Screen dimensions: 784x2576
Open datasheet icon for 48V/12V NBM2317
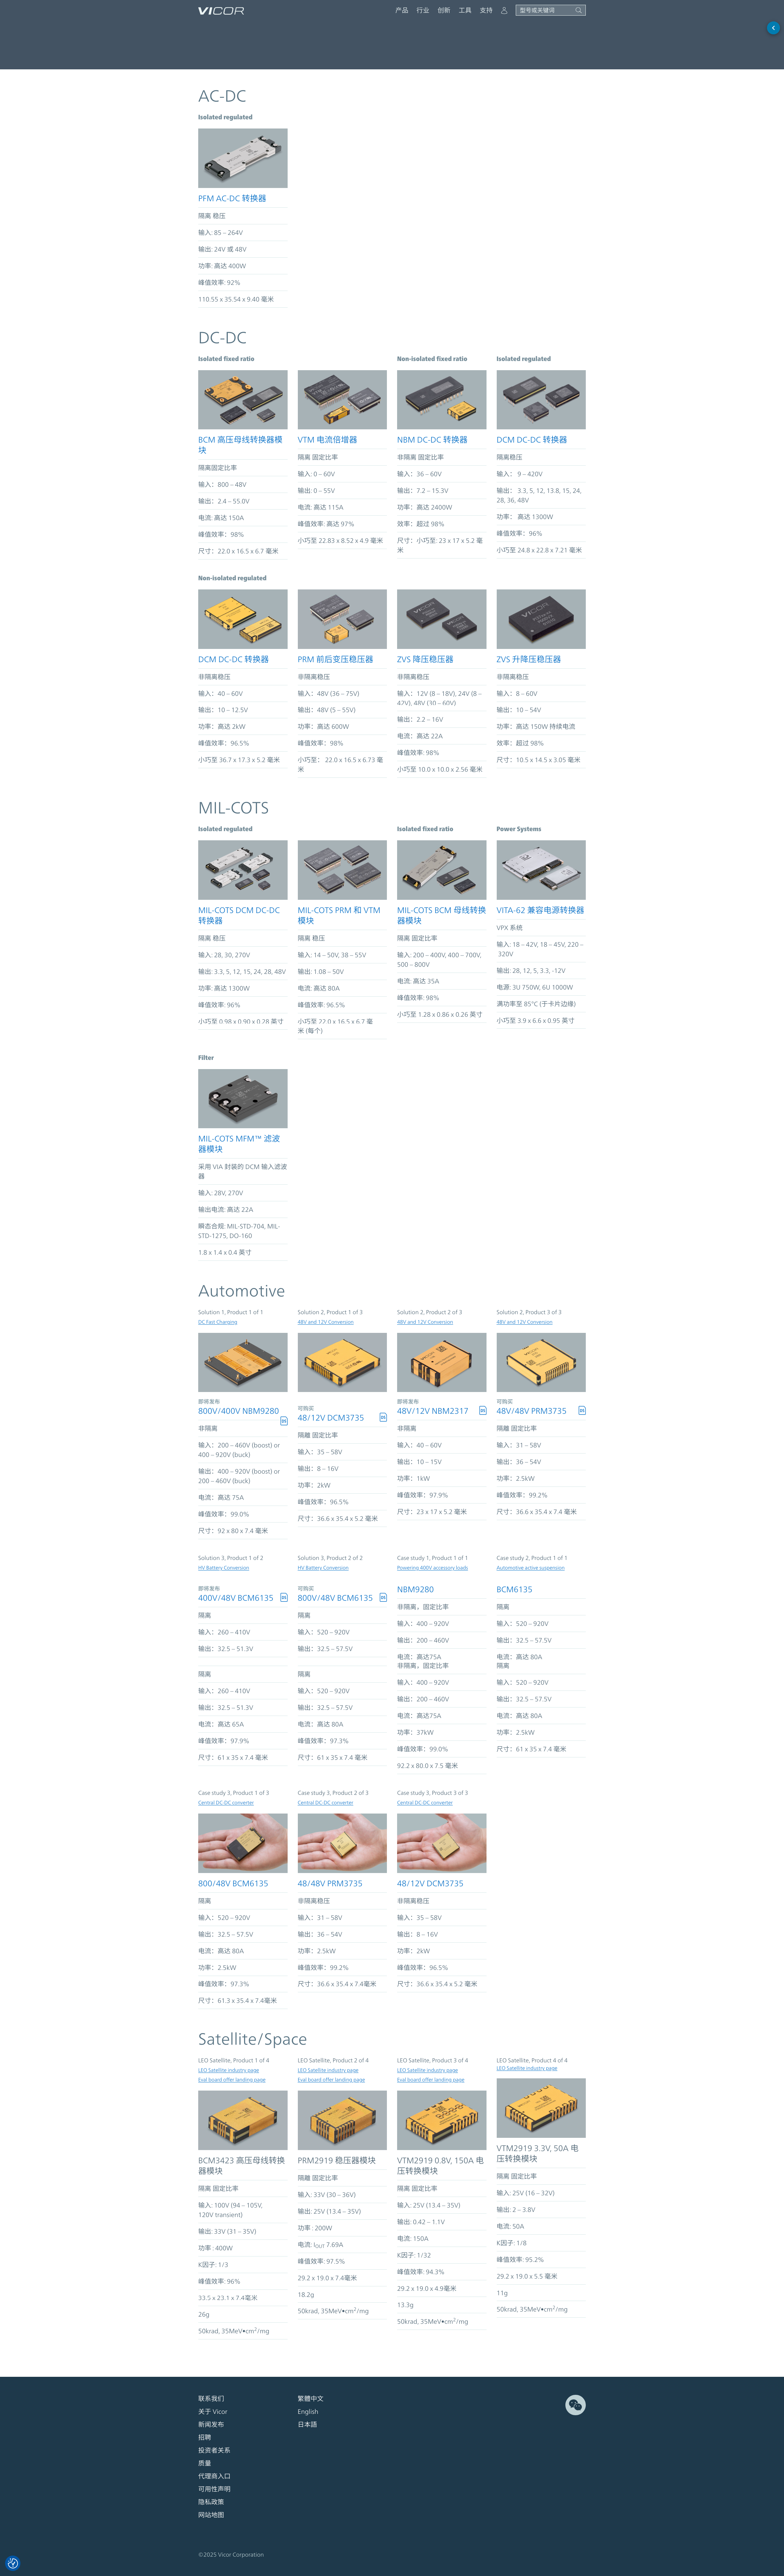(x=483, y=1410)
